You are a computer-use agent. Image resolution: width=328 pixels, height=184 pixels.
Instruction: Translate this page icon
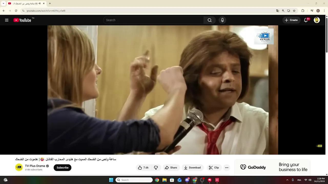coord(278,11)
